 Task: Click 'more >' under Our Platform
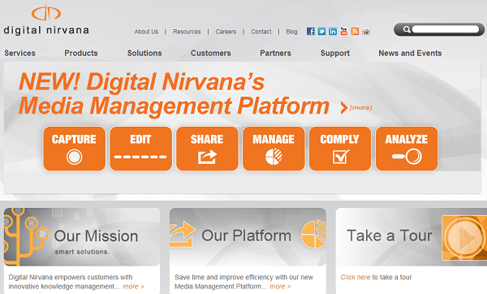(x=280, y=286)
